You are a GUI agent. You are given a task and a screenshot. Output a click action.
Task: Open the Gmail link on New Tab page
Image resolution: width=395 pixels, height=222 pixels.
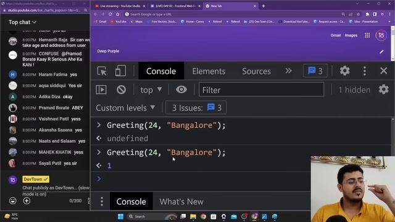pos(336,35)
